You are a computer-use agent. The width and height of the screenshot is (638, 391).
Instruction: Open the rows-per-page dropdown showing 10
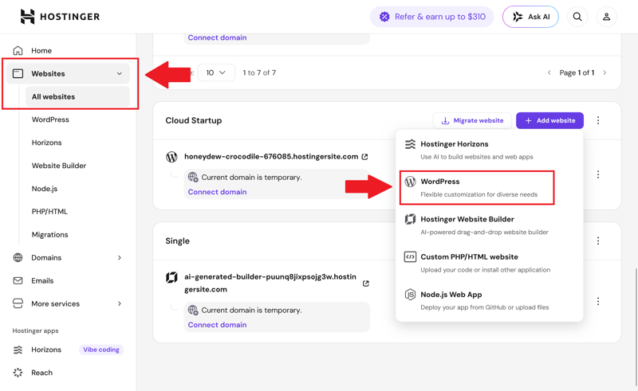216,72
